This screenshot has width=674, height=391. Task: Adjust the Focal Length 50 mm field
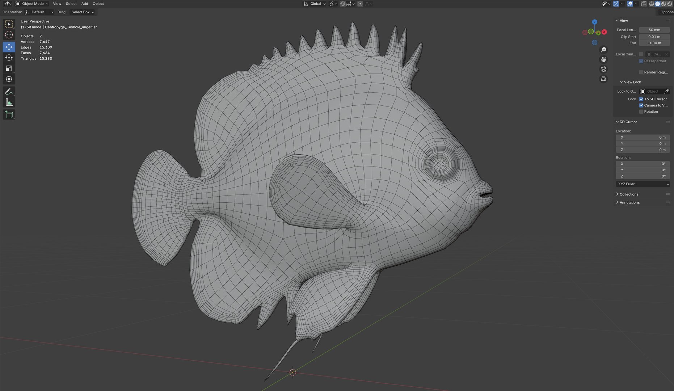tap(654, 30)
